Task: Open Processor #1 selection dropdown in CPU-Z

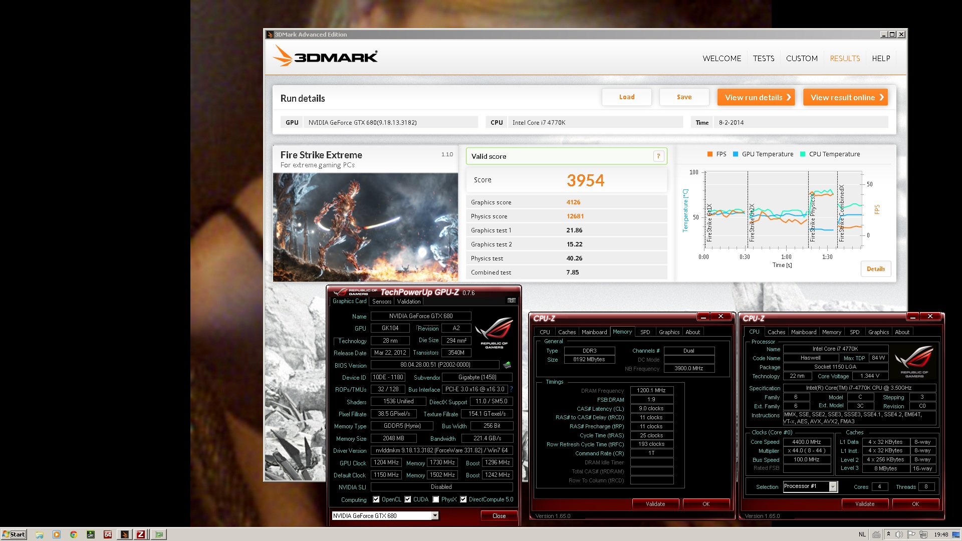Action: (833, 486)
